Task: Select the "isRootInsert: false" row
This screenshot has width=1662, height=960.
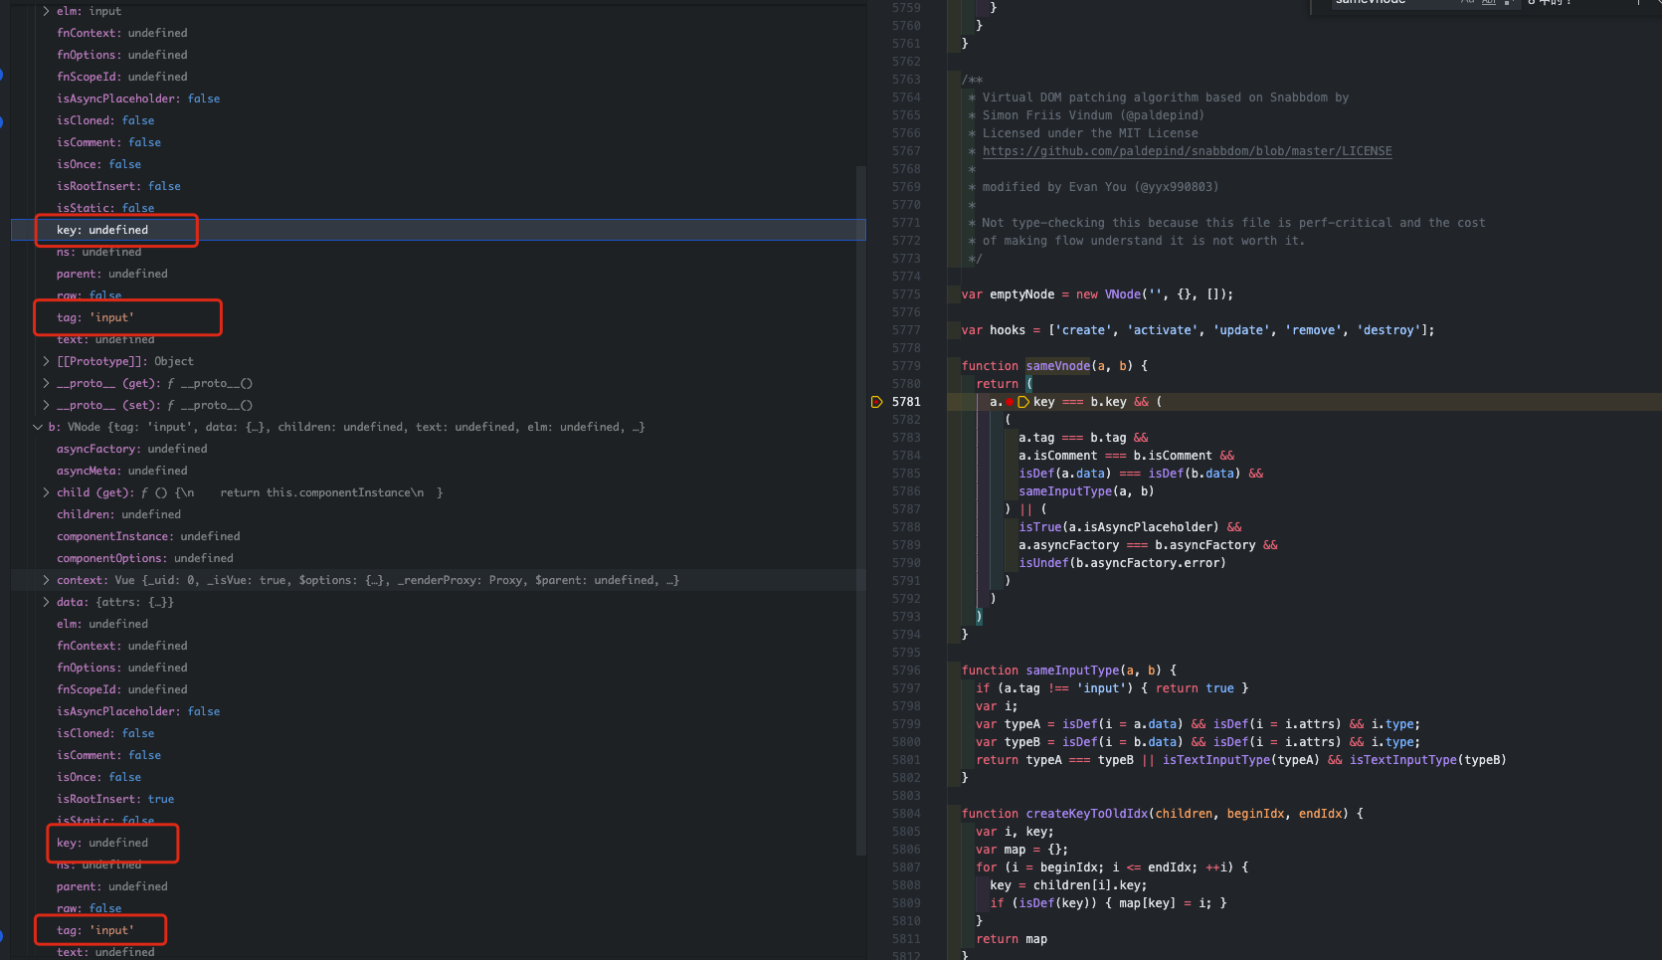Action: [x=438, y=186]
